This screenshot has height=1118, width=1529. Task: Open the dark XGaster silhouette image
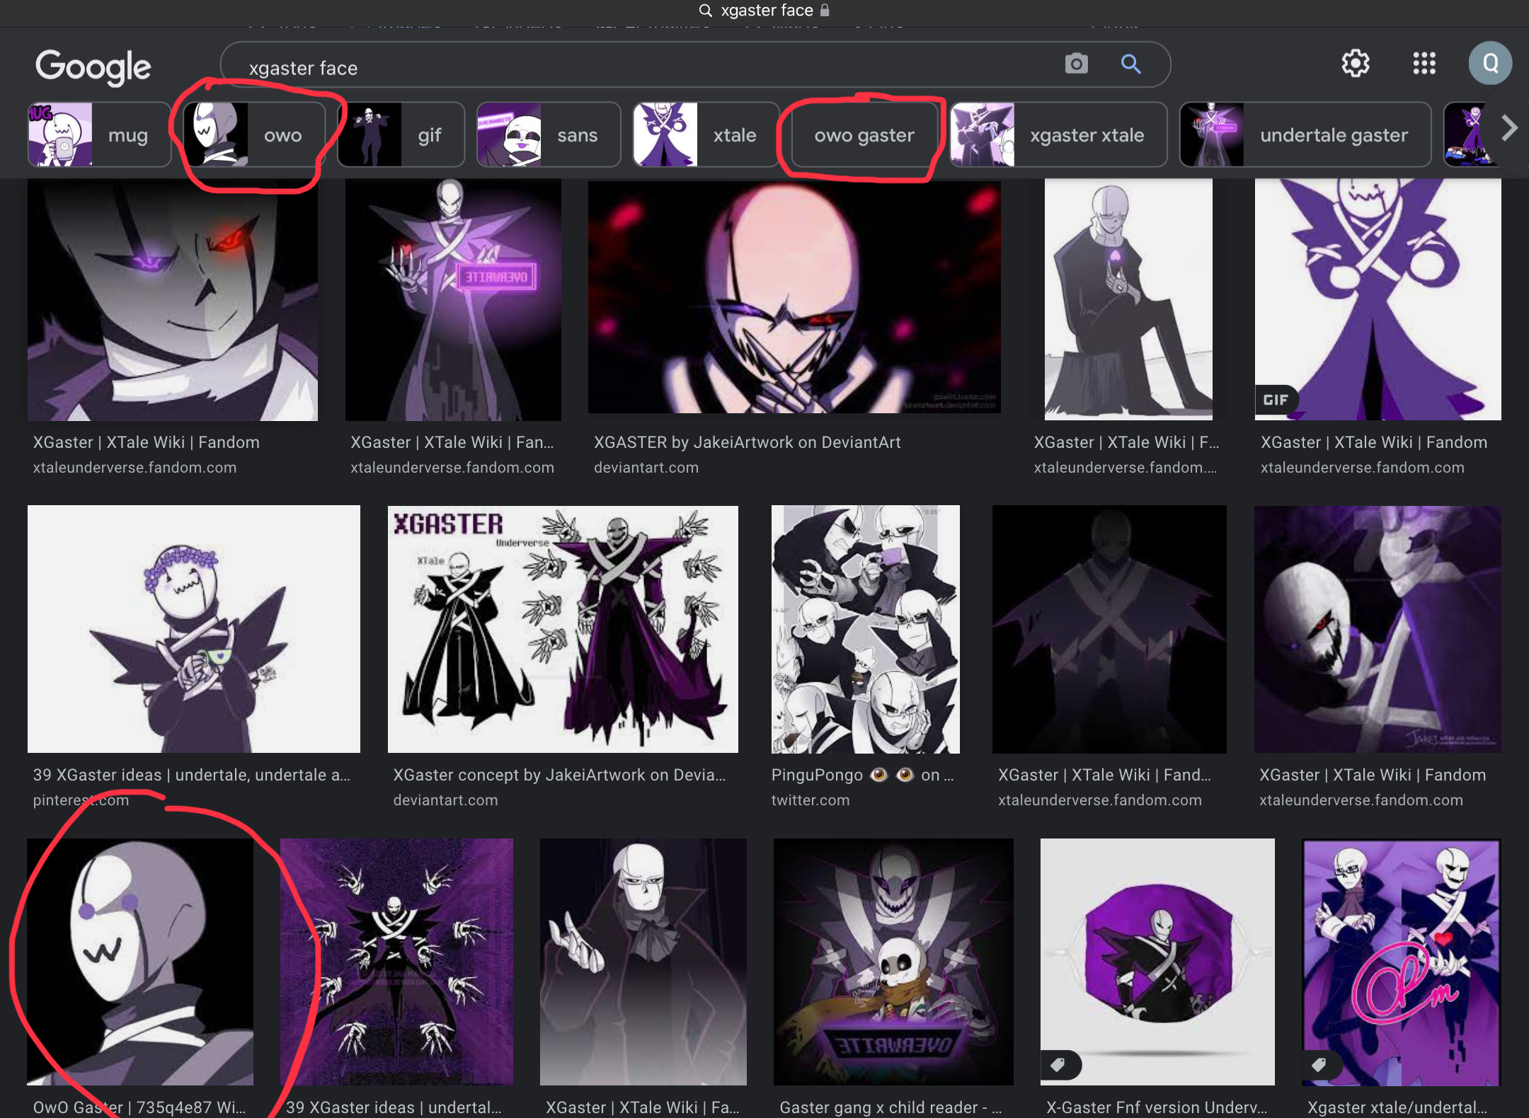click(x=1109, y=629)
